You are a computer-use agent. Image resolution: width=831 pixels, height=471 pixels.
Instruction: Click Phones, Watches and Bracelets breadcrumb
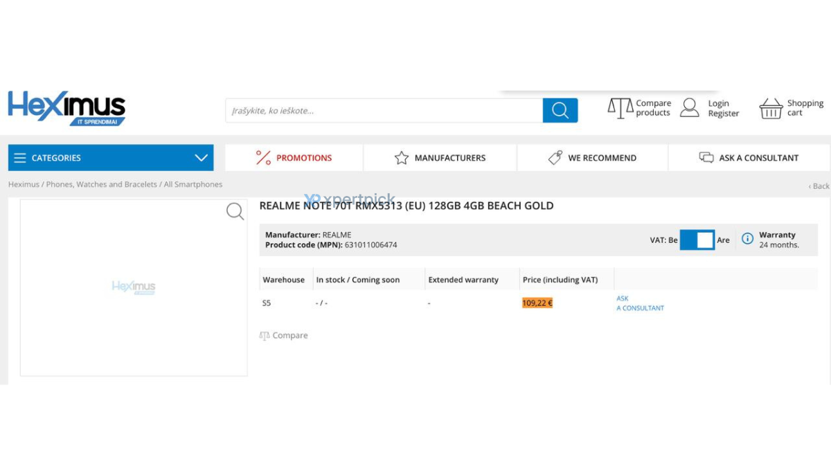102,184
